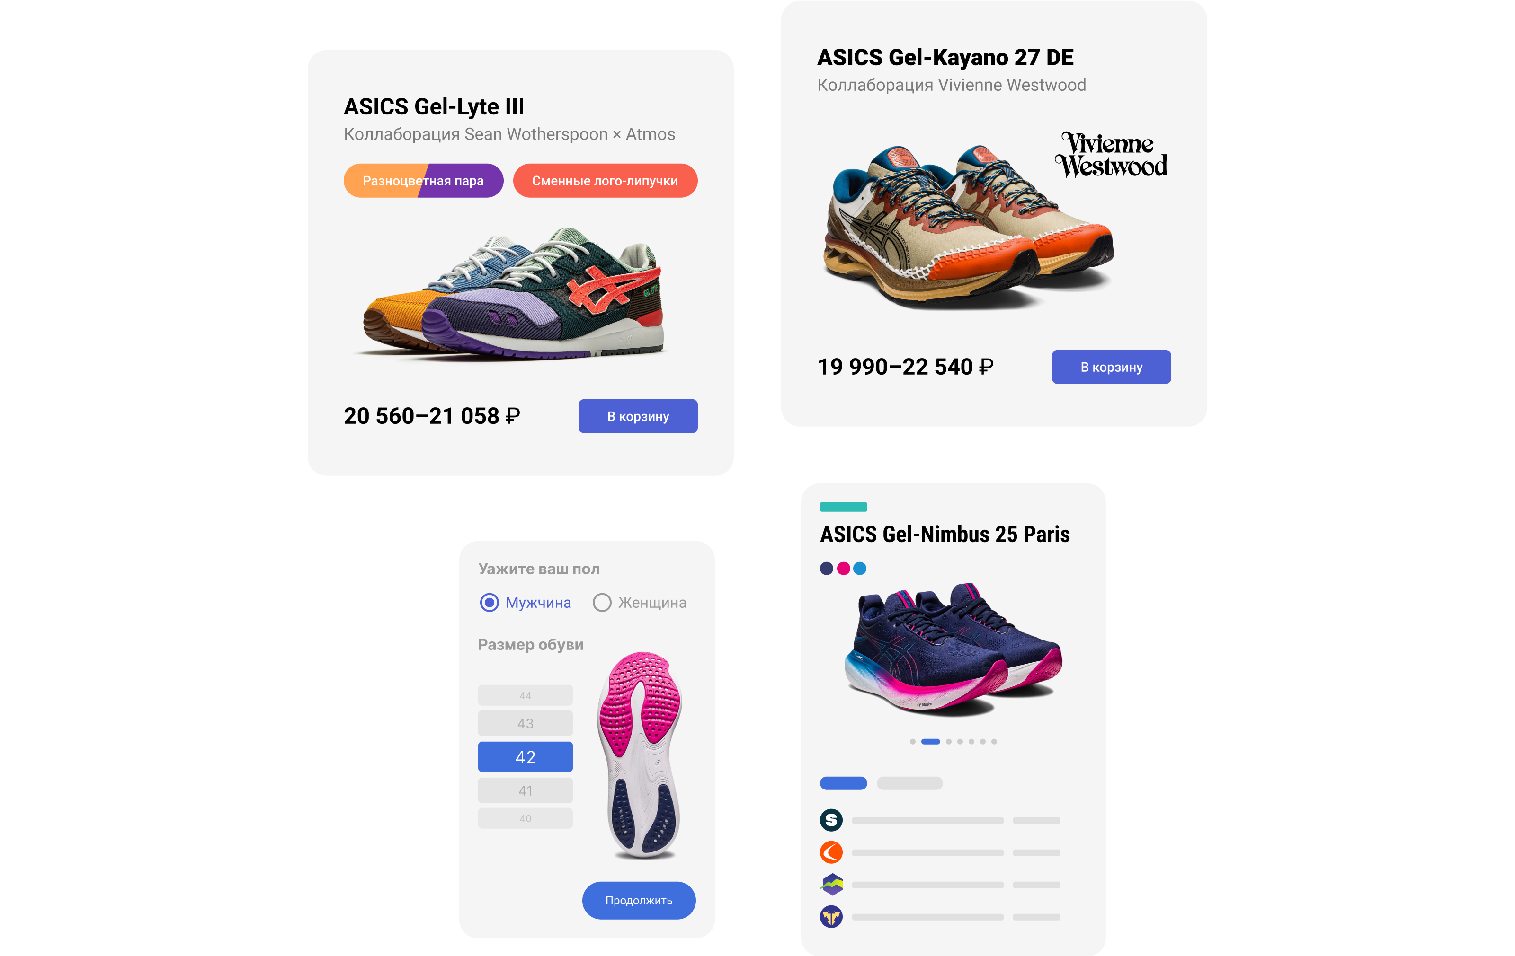Click the Разноцветная пара tag
The image size is (1515, 956).
(423, 181)
